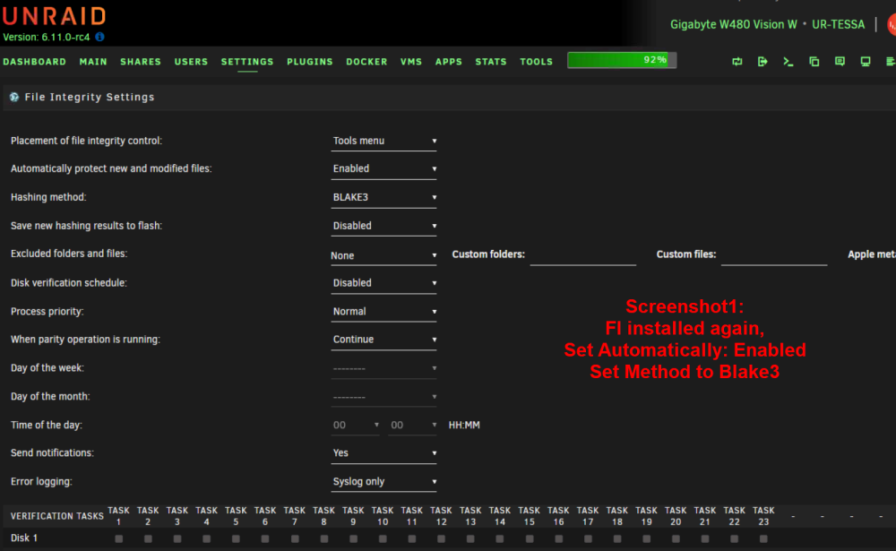Viewport: 896px width, 551px height.
Task: Open the Send notifications dropdown showing Yes
Action: coord(383,452)
